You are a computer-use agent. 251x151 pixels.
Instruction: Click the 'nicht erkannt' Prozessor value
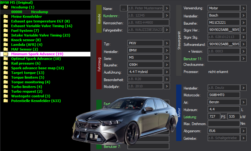tap(218, 72)
